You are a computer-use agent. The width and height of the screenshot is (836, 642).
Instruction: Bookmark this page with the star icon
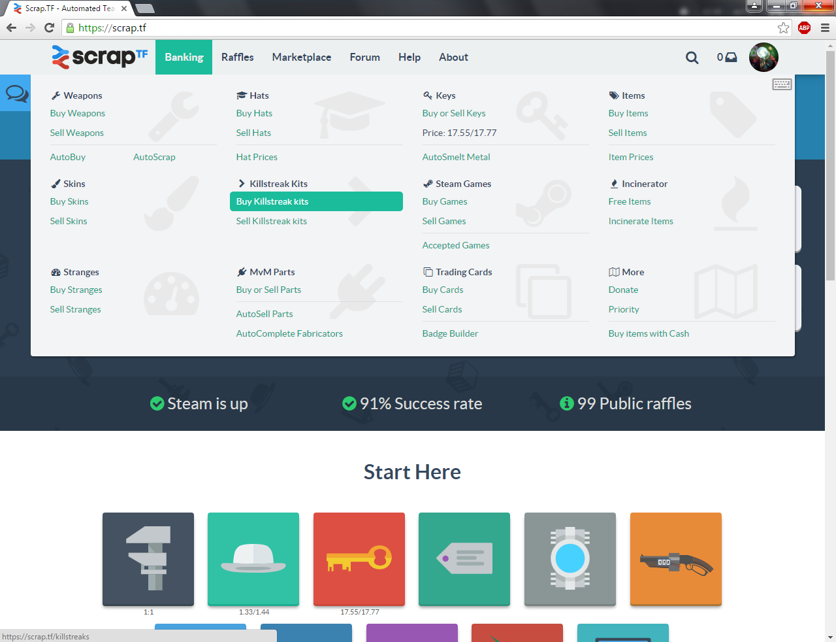point(783,27)
